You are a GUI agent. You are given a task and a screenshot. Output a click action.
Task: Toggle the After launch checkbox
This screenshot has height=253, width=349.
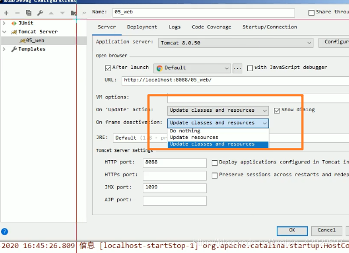[x=108, y=68]
